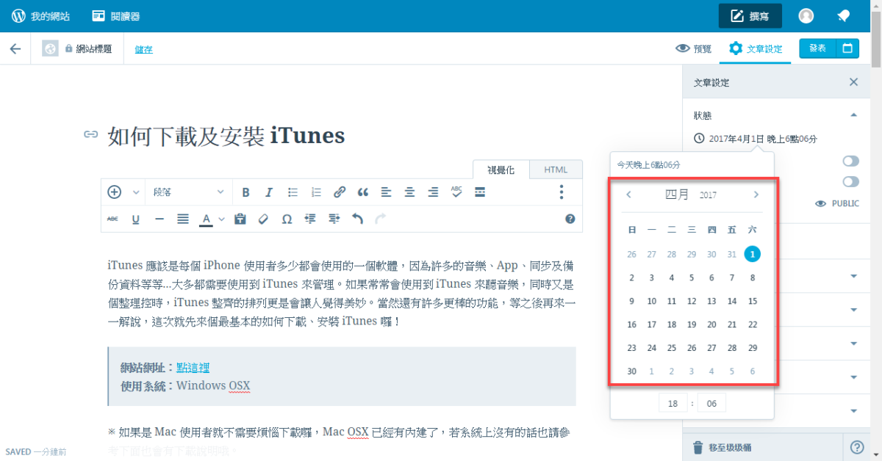Align text right
Viewport: 882px width, 461px height.
(x=433, y=192)
